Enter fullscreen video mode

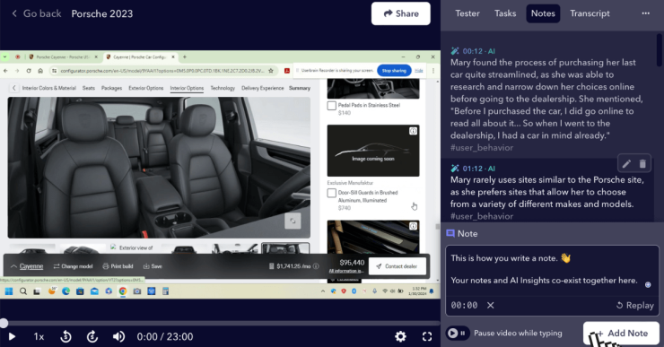pos(427,336)
